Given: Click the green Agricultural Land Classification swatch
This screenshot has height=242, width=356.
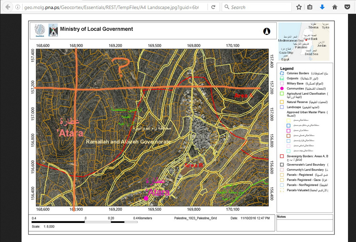Looking at the screenshot, I should [x=282, y=94].
